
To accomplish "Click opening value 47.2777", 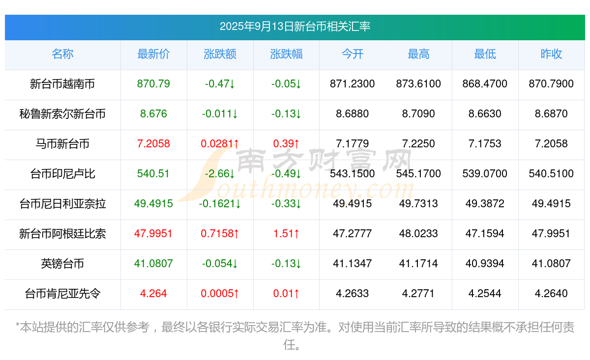I will pyautogui.click(x=353, y=234).
